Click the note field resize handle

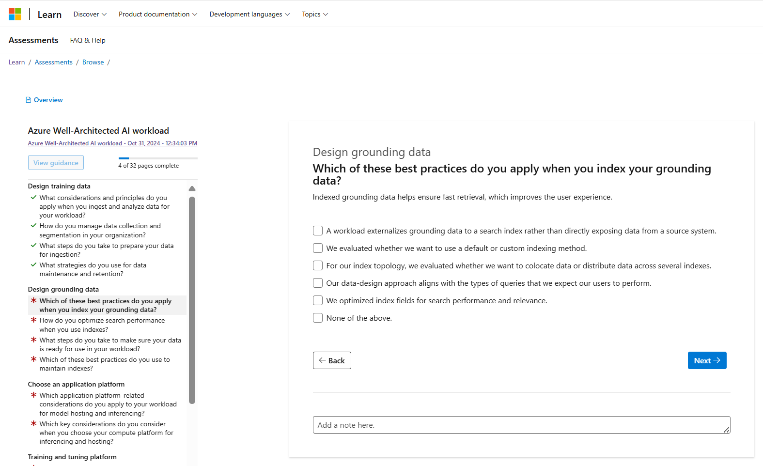(726, 430)
